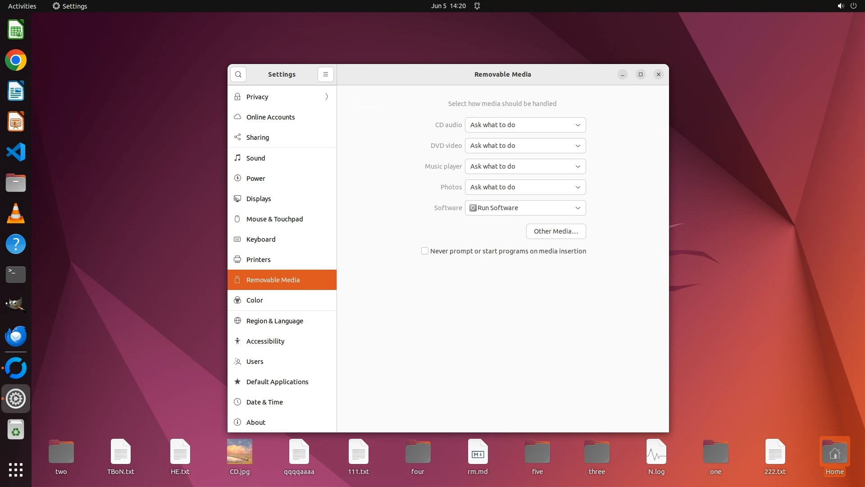Click the Other Media... button
The width and height of the screenshot is (865, 487).
coord(555,231)
